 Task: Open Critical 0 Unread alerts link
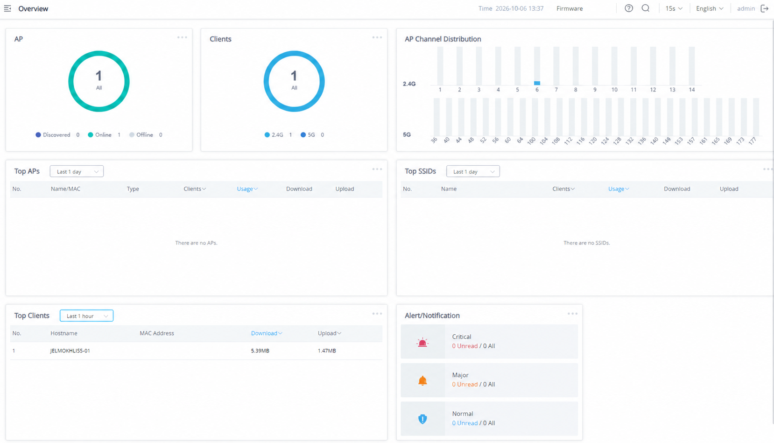tap(464, 346)
